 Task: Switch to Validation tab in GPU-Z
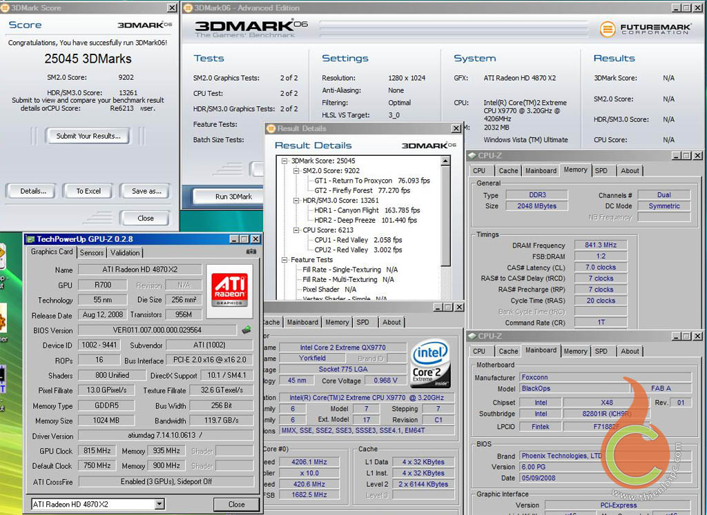(125, 252)
